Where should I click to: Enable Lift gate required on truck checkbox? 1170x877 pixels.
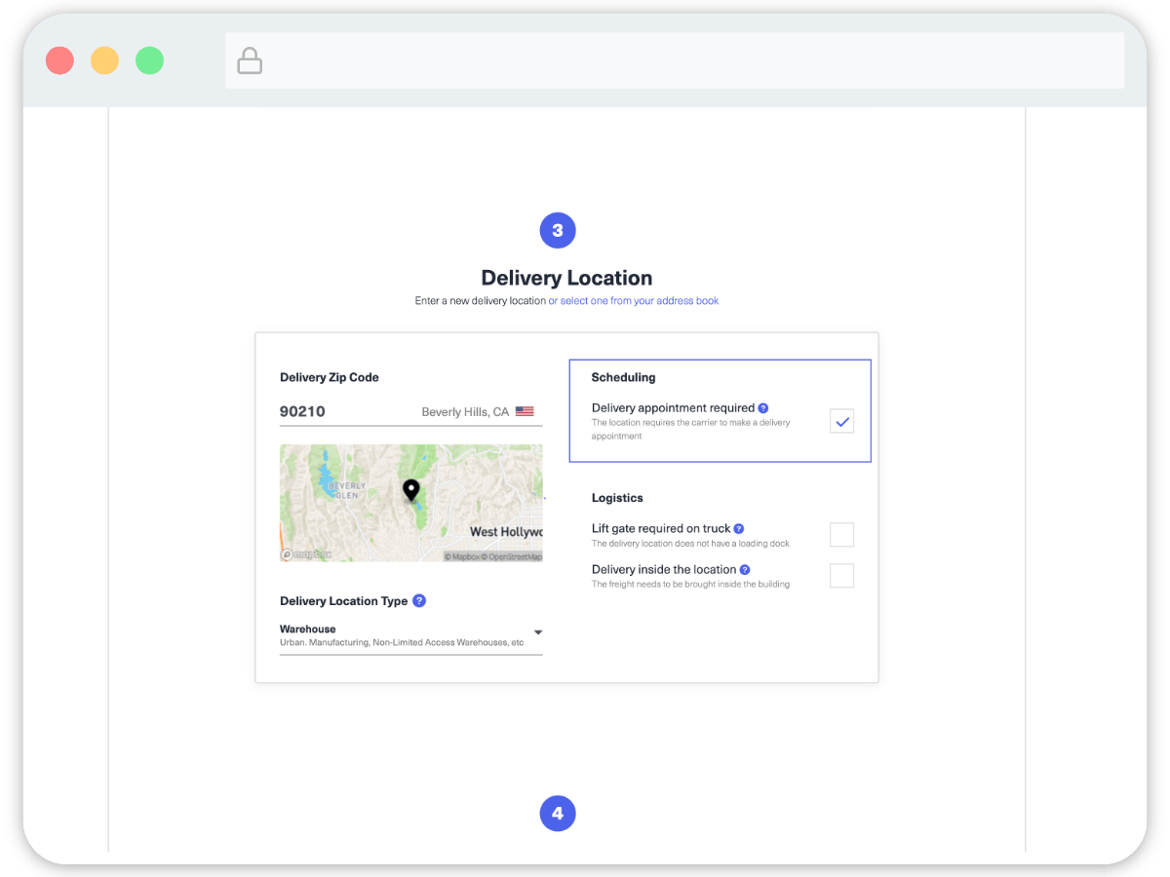[x=841, y=535]
